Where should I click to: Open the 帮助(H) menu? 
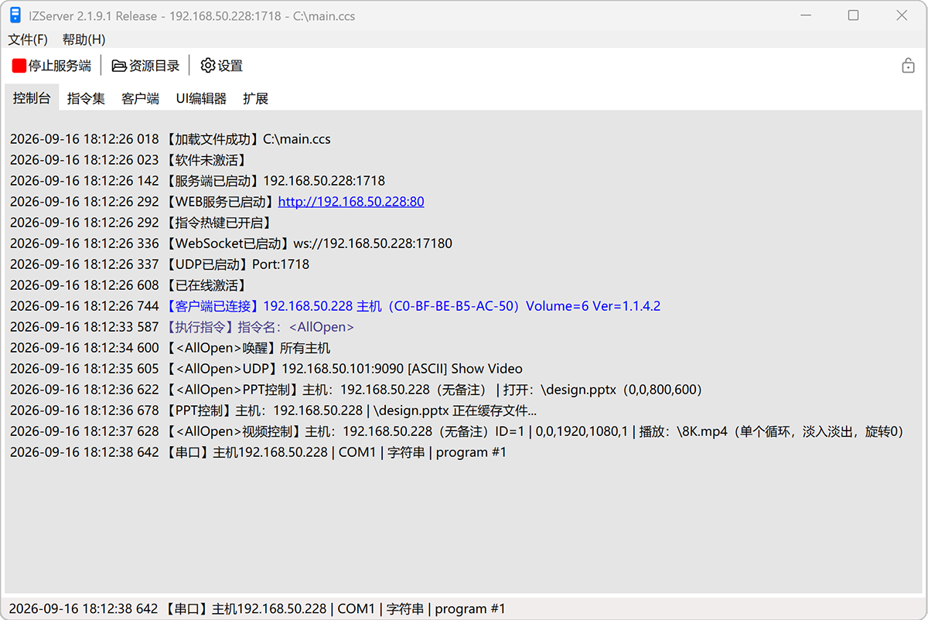click(x=84, y=39)
